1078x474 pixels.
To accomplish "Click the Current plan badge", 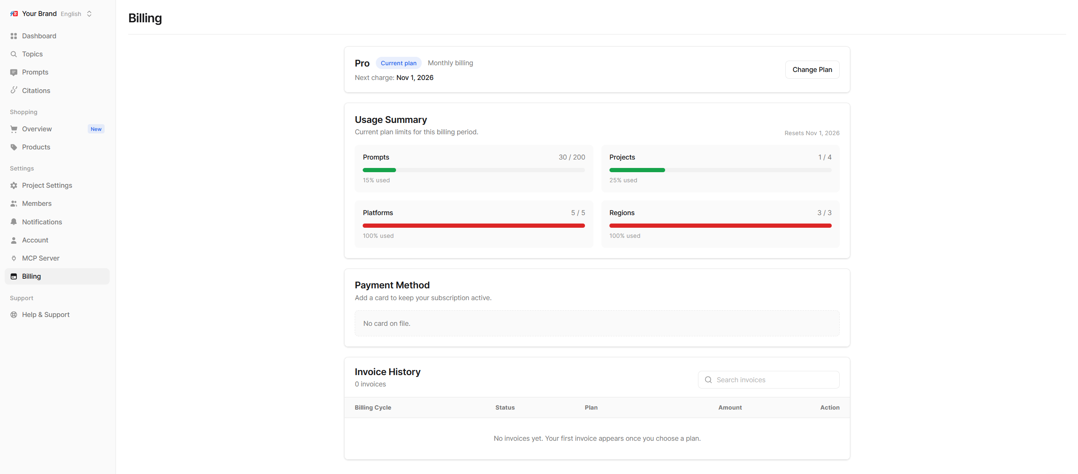I will (398, 63).
